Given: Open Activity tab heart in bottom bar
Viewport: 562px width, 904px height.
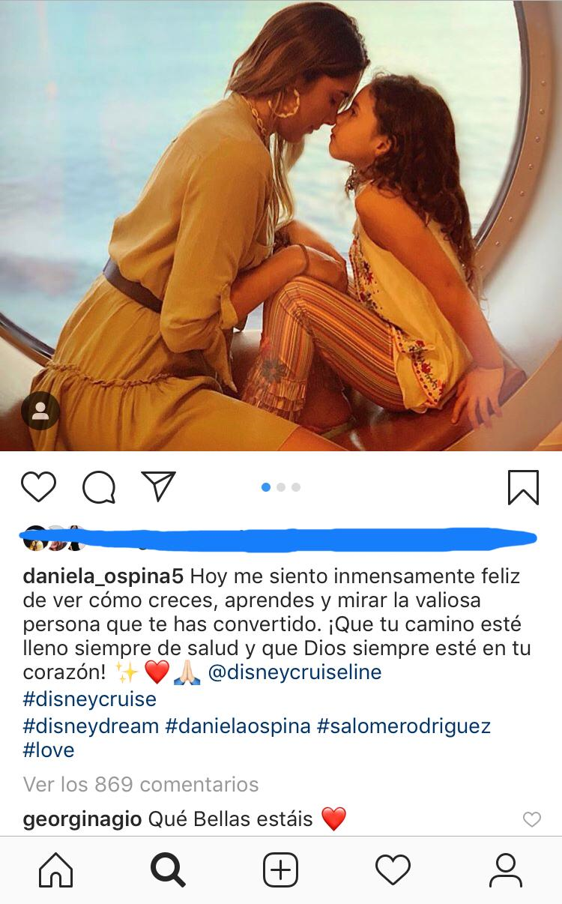Looking at the screenshot, I should [393, 870].
